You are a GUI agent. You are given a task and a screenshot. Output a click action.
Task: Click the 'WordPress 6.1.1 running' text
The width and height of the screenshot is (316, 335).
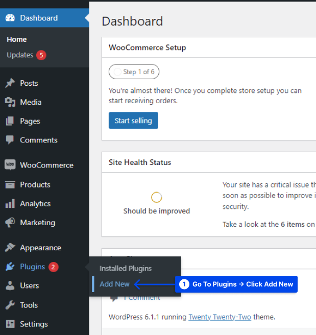tap(148, 317)
